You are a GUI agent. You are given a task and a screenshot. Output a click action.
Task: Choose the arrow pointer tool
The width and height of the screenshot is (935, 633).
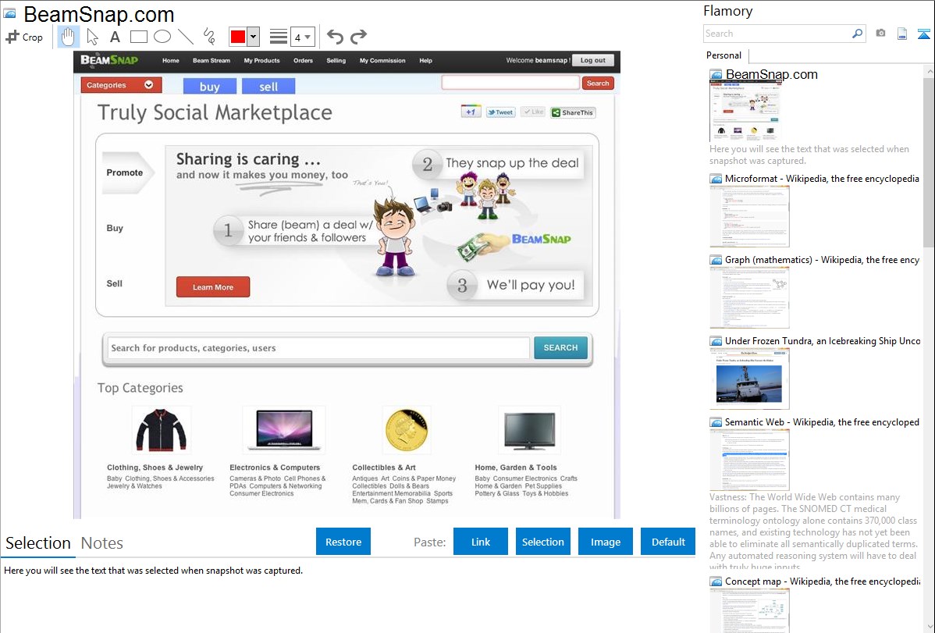click(92, 37)
